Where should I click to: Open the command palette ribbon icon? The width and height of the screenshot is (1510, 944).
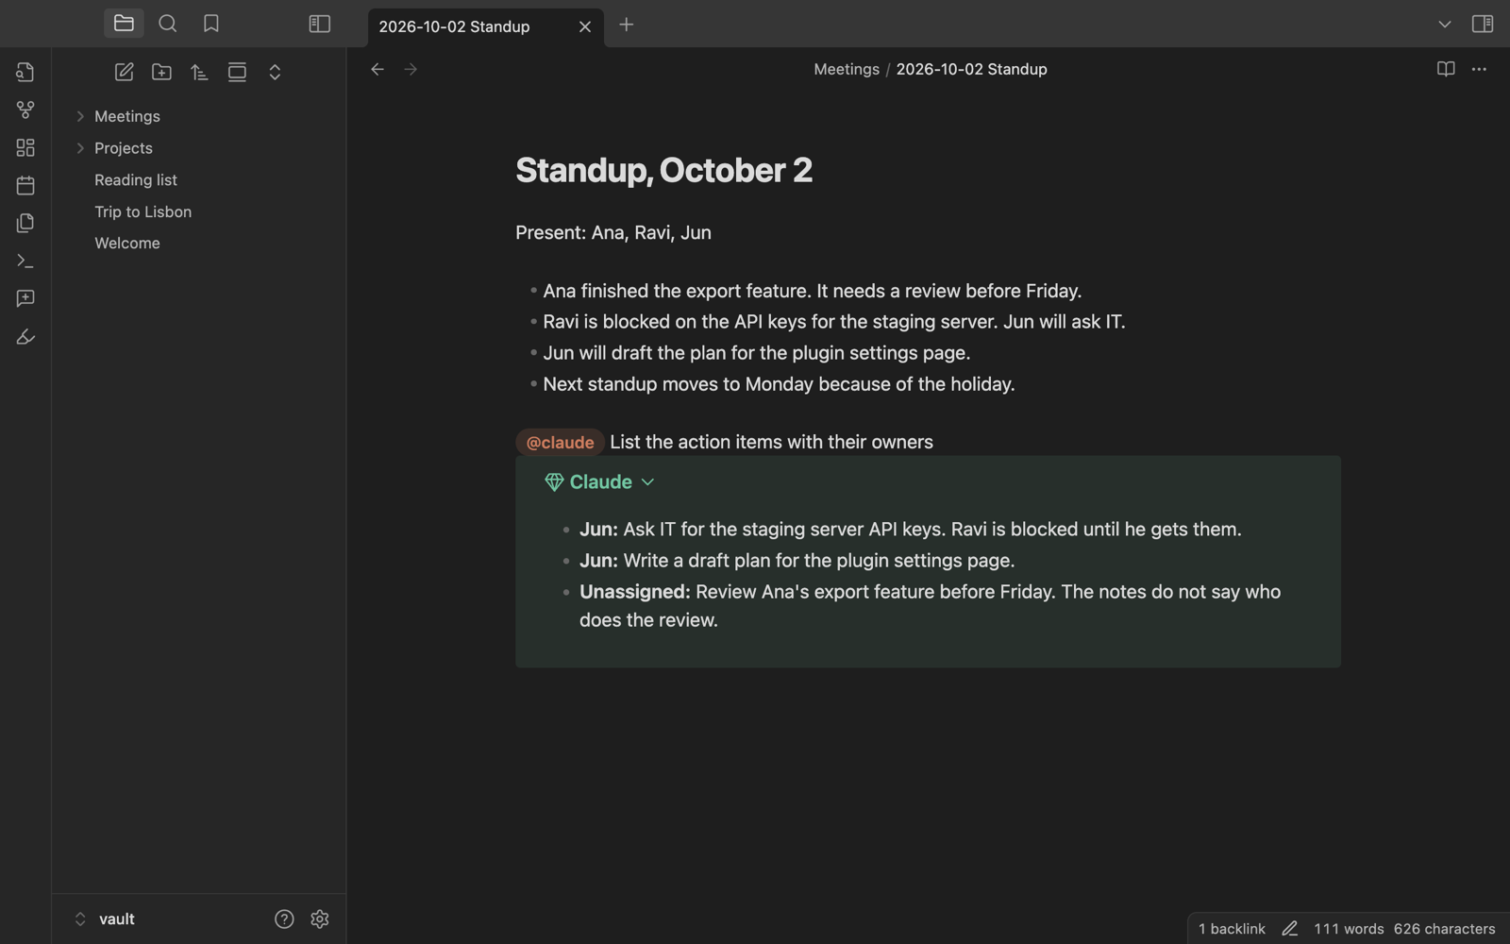(x=25, y=261)
